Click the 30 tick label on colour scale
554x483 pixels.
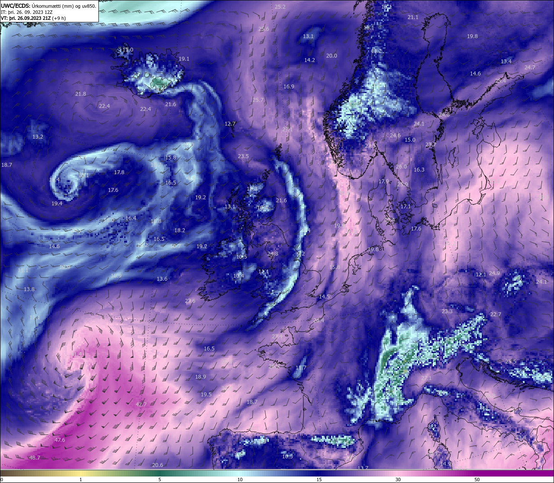[398, 480]
